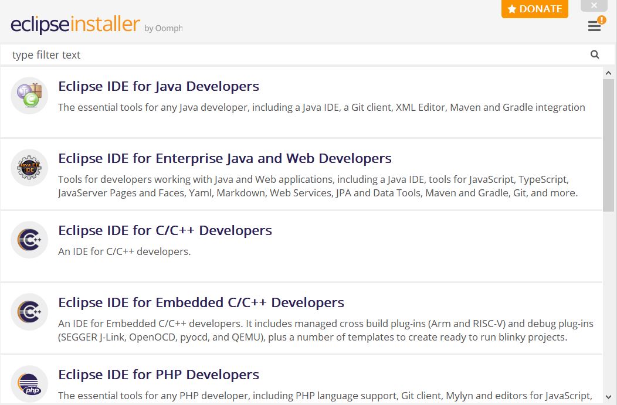Click the Java EE IDE gear icon
Viewport: 617px width, 405px height.
pos(29,168)
